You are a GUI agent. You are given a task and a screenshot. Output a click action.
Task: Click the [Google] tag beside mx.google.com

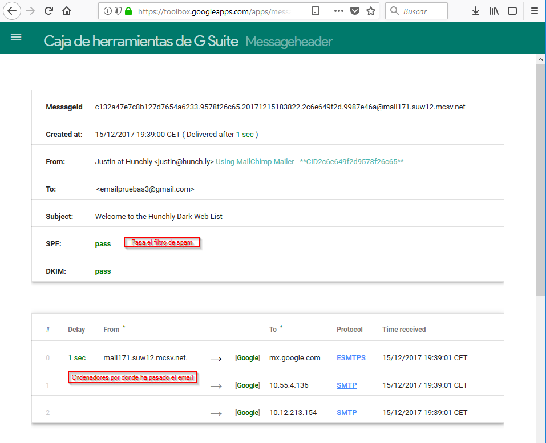[x=248, y=357]
